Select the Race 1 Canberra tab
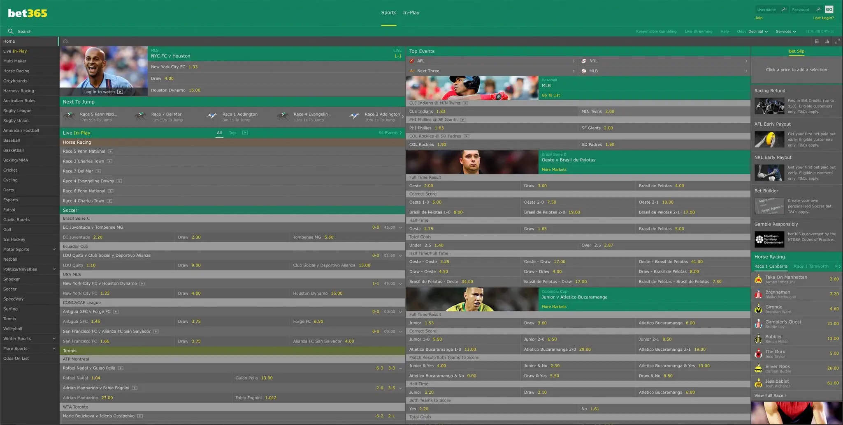Image resolution: width=843 pixels, height=425 pixels. tap(771, 266)
